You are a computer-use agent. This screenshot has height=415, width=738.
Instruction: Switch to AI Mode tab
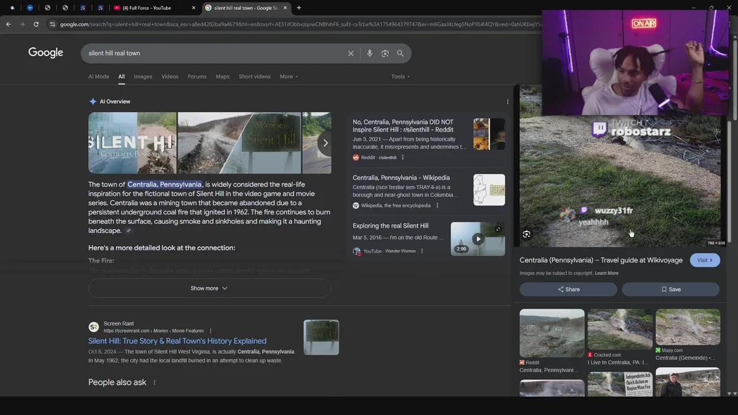(x=99, y=77)
